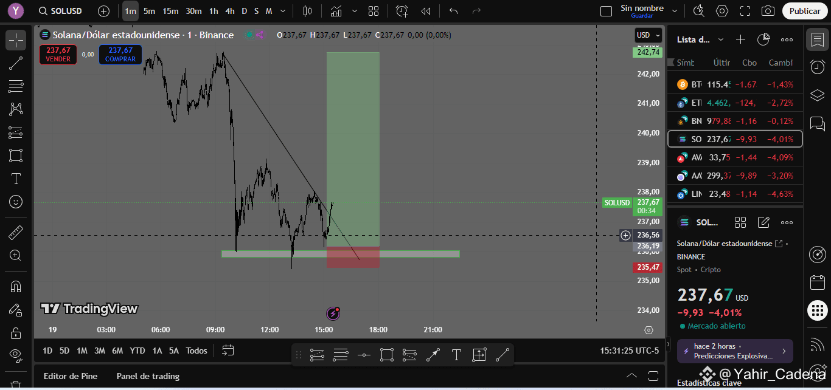Select the text annotation tool
The image size is (831, 390).
coord(16,179)
